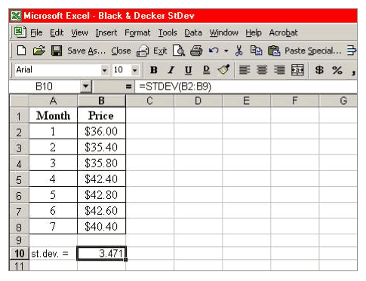Save workbook using the floppy disk icon
The image size is (366, 281).
point(57,50)
